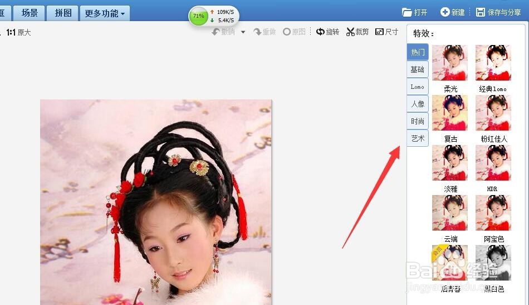Click the New (新建) plus icon
The image size is (529, 305).
coord(445,12)
